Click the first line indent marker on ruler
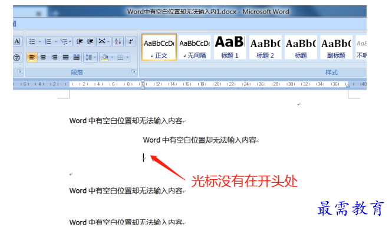 (x=143, y=82)
